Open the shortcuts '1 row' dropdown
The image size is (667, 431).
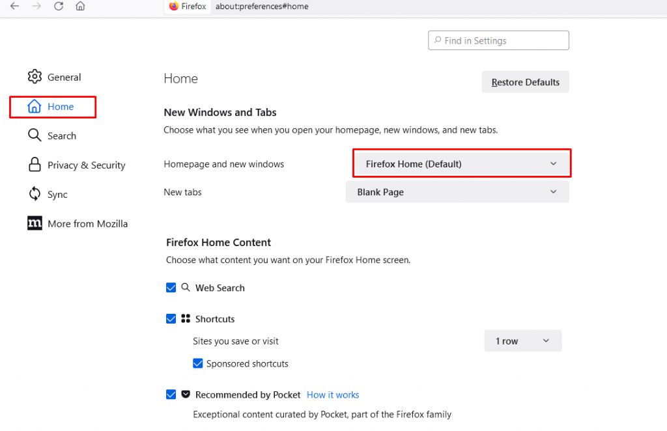click(523, 341)
